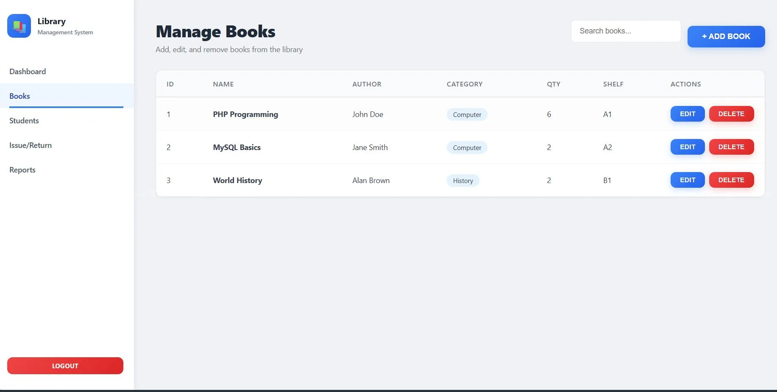
Task: Go to the Students section
Action: tap(24, 121)
